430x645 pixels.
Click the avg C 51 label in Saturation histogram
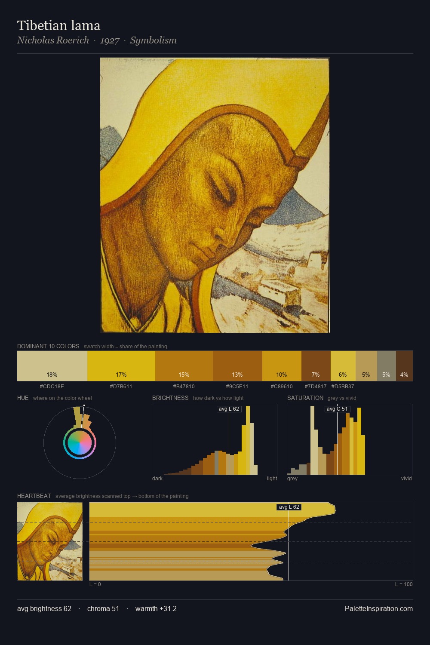337,409
